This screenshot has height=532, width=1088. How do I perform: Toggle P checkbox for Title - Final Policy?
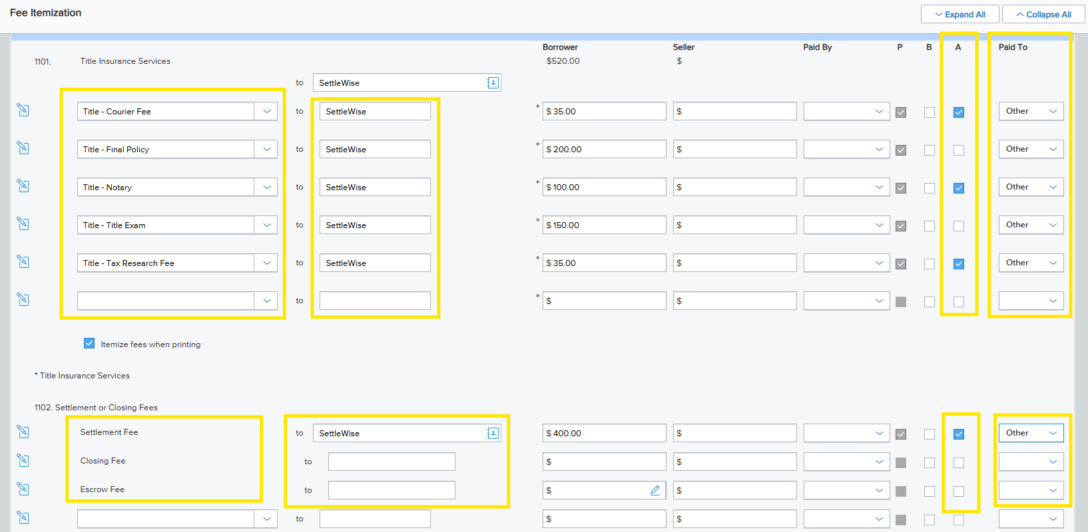click(x=901, y=150)
